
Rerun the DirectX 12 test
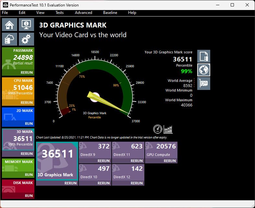[x=128, y=183]
